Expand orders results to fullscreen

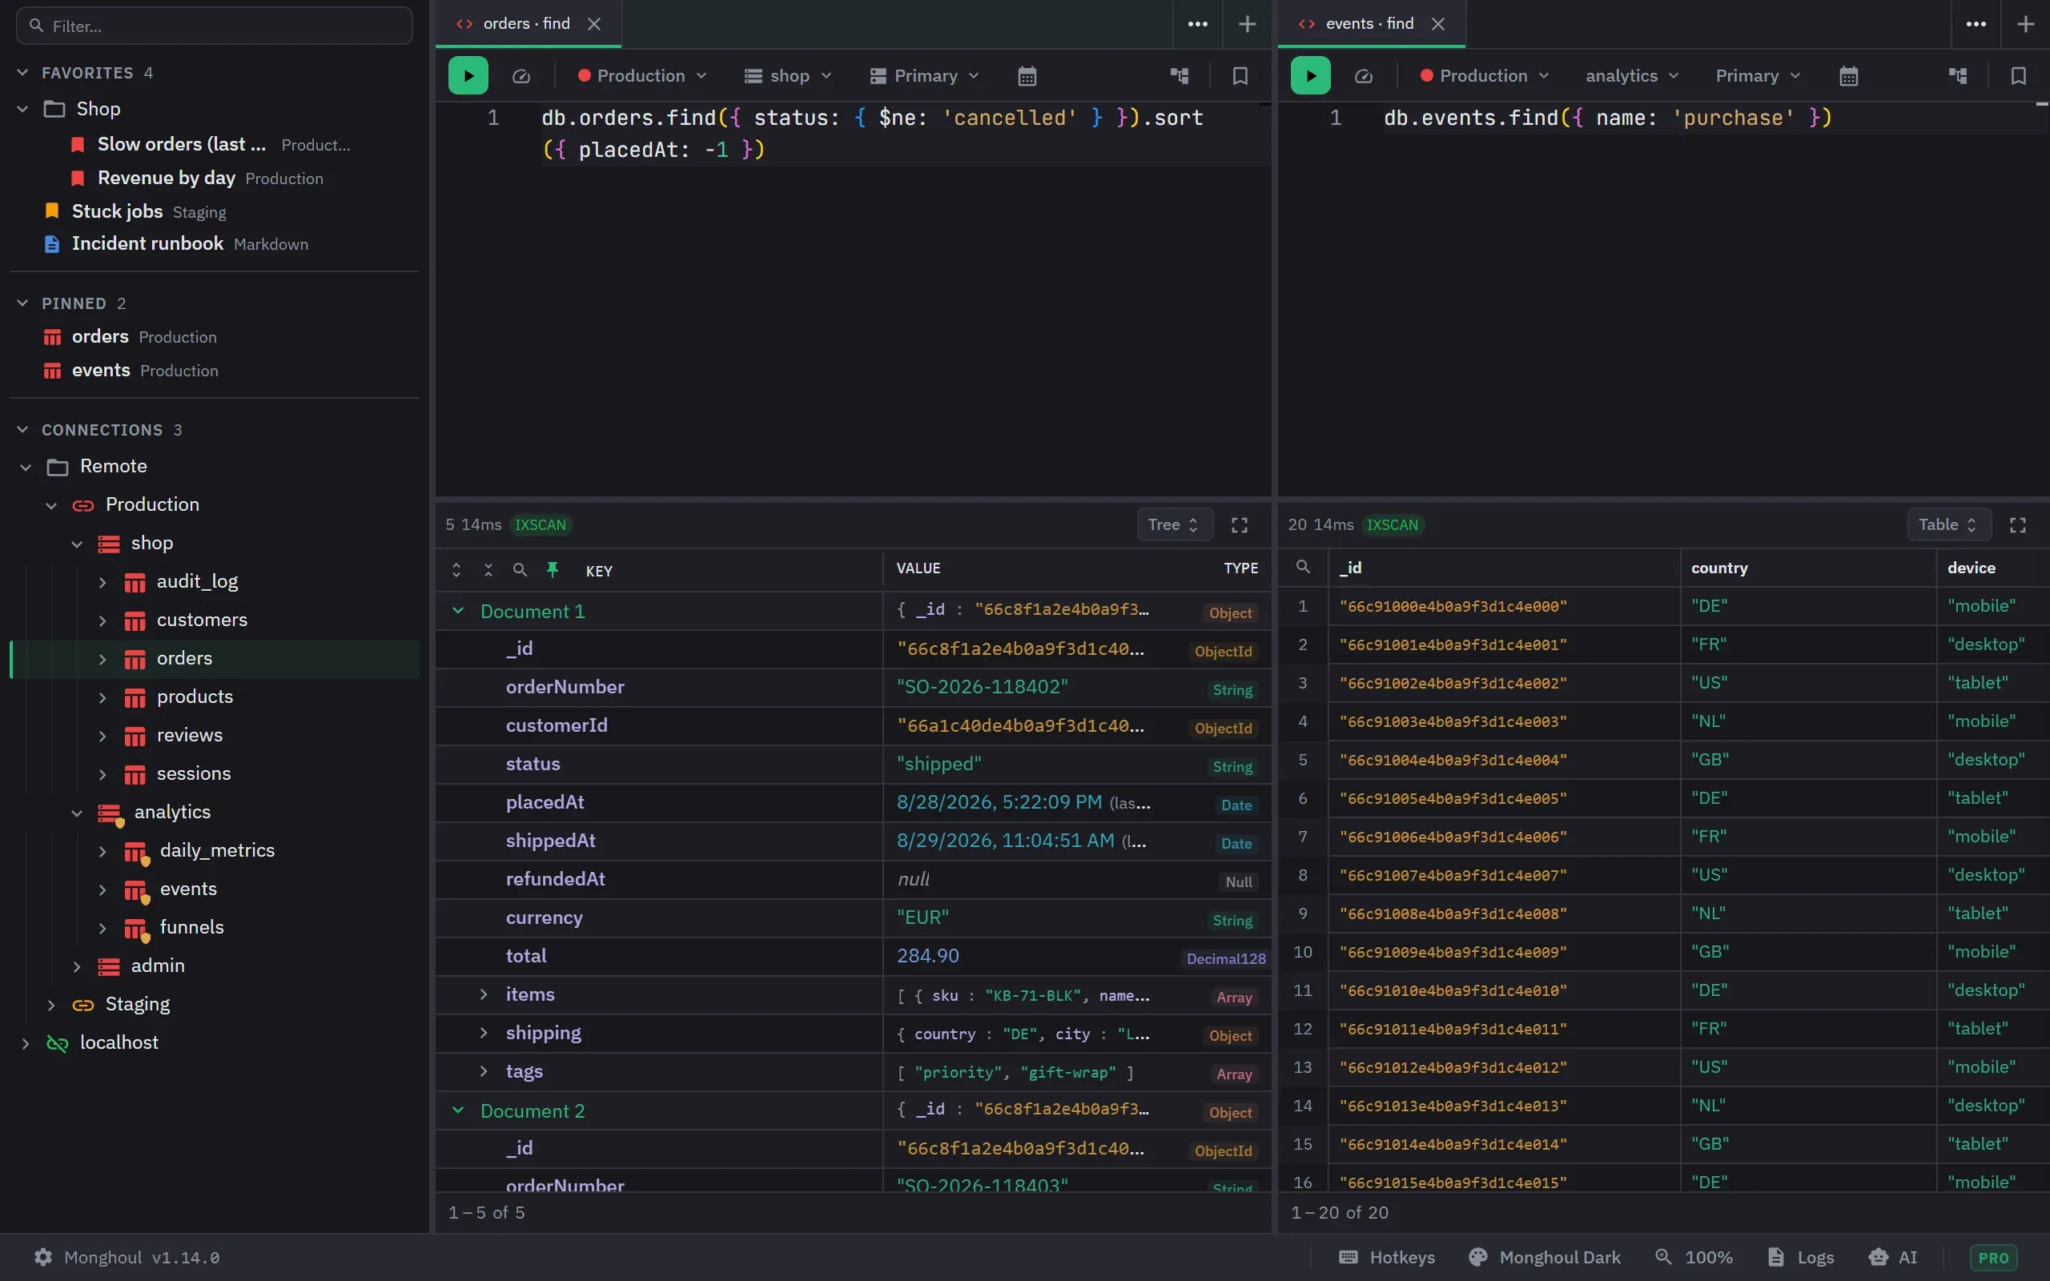(x=1240, y=525)
